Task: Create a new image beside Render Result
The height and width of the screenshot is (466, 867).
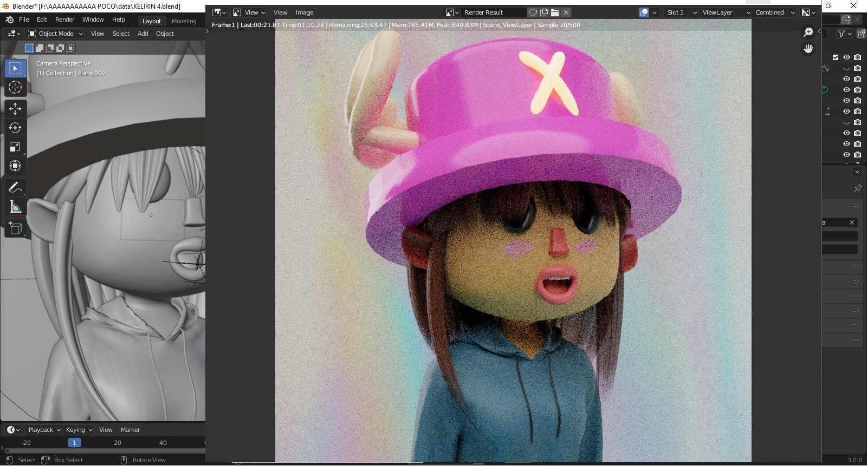Action: [544, 12]
